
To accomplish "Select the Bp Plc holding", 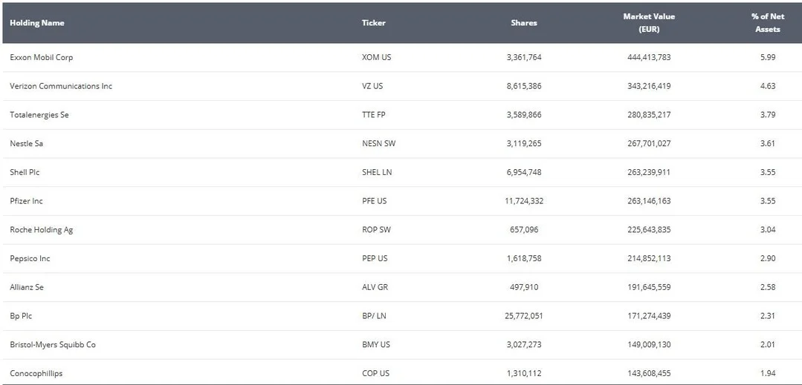I will [x=21, y=316].
